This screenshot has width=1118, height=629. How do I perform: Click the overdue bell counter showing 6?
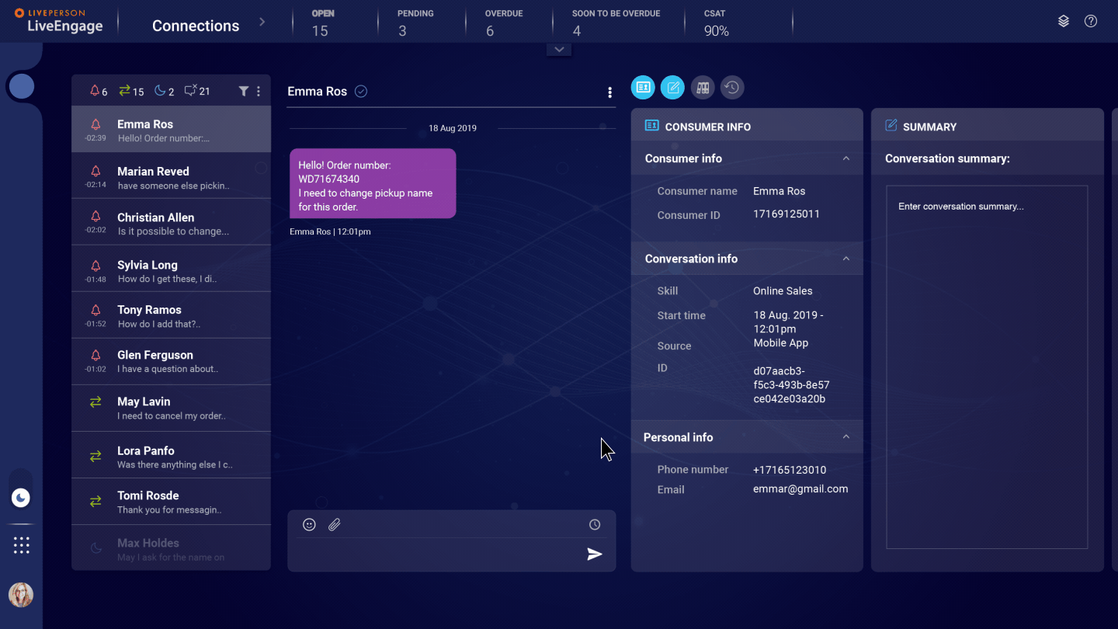(x=99, y=91)
